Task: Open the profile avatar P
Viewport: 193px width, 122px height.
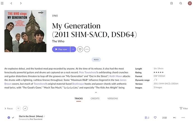Action: 190,3
